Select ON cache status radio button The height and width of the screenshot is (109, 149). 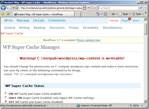[x=6, y=93]
